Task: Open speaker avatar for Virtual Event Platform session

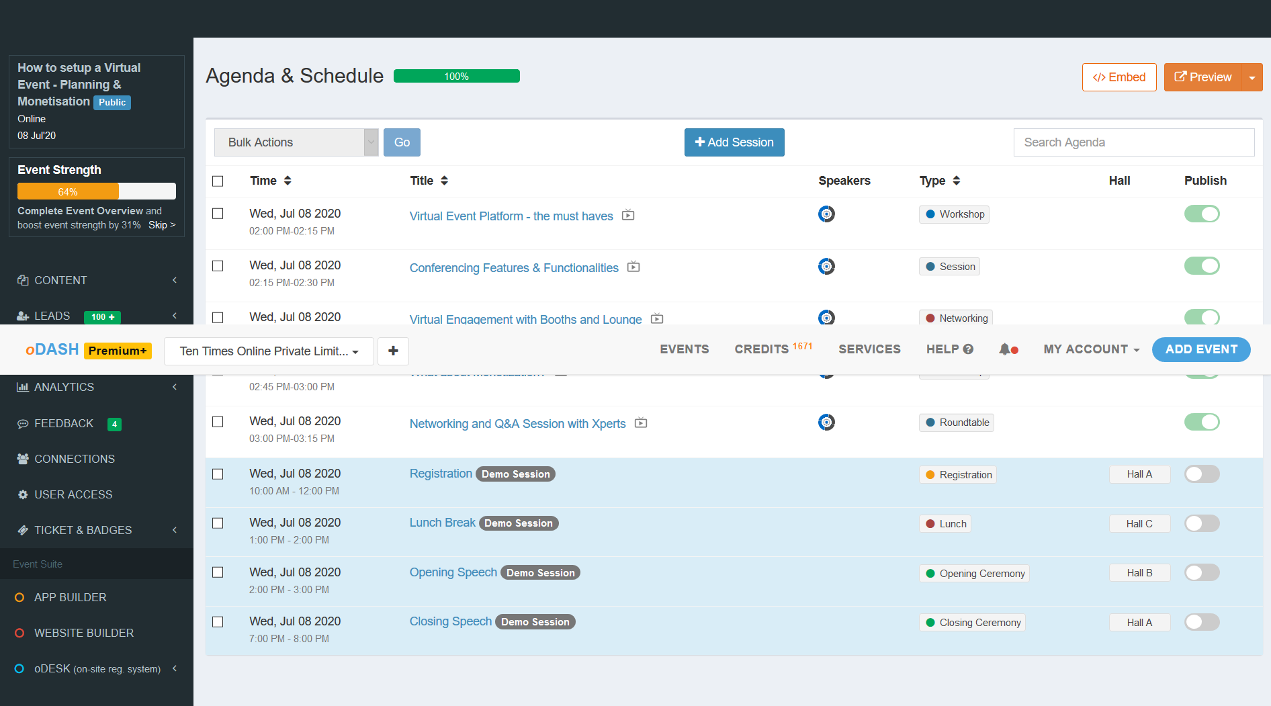Action: click(x=826, y=214)
